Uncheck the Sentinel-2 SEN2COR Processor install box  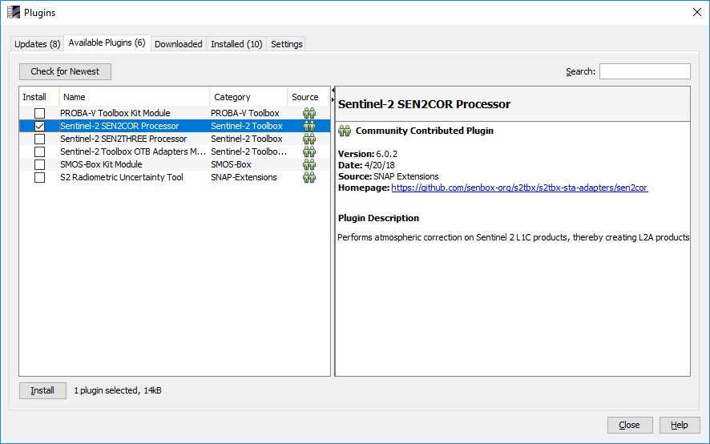(x=40, y=126)
